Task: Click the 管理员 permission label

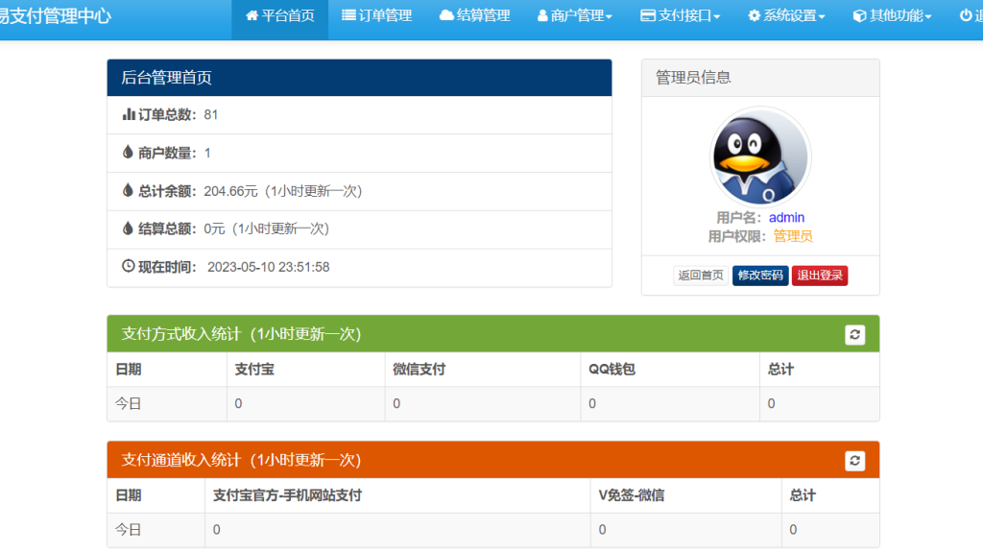Action: (792, 236)
